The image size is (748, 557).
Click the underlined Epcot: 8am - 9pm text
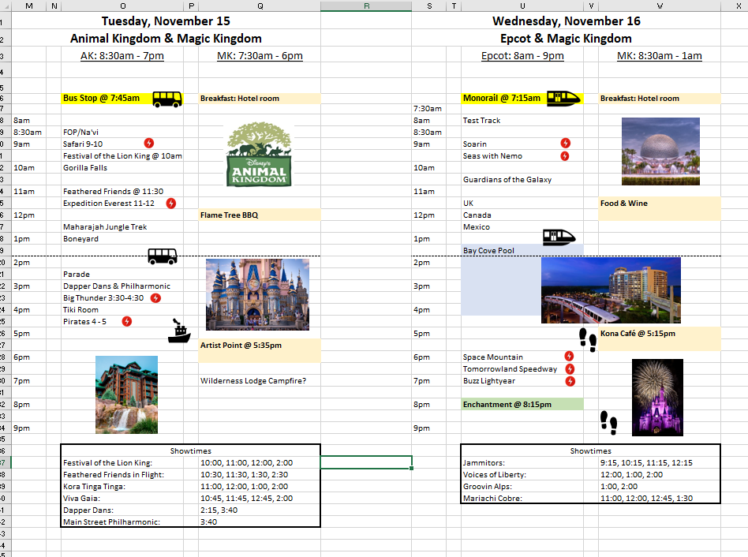[x=522, y=55]
